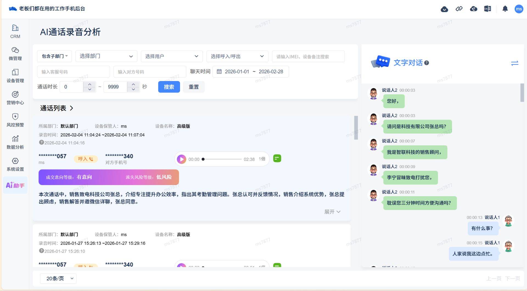Open the ms user avatar menu
Screen dimensions: 527x291
[x=518, y=9]
